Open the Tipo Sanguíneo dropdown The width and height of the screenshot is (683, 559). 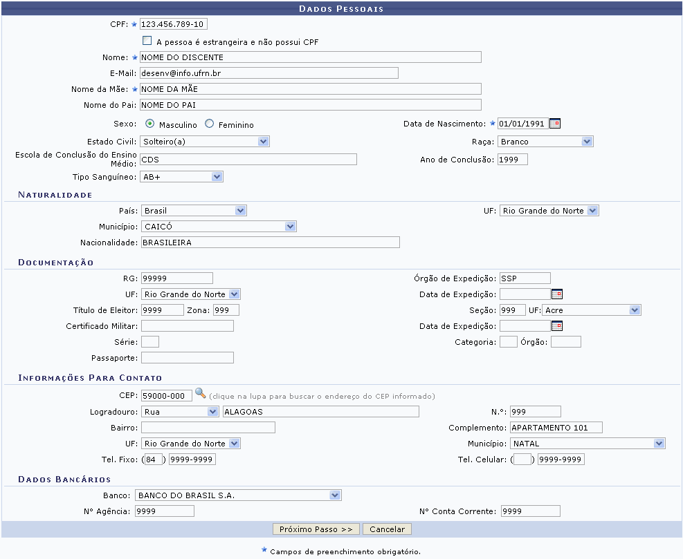click(x=181, y=177)
